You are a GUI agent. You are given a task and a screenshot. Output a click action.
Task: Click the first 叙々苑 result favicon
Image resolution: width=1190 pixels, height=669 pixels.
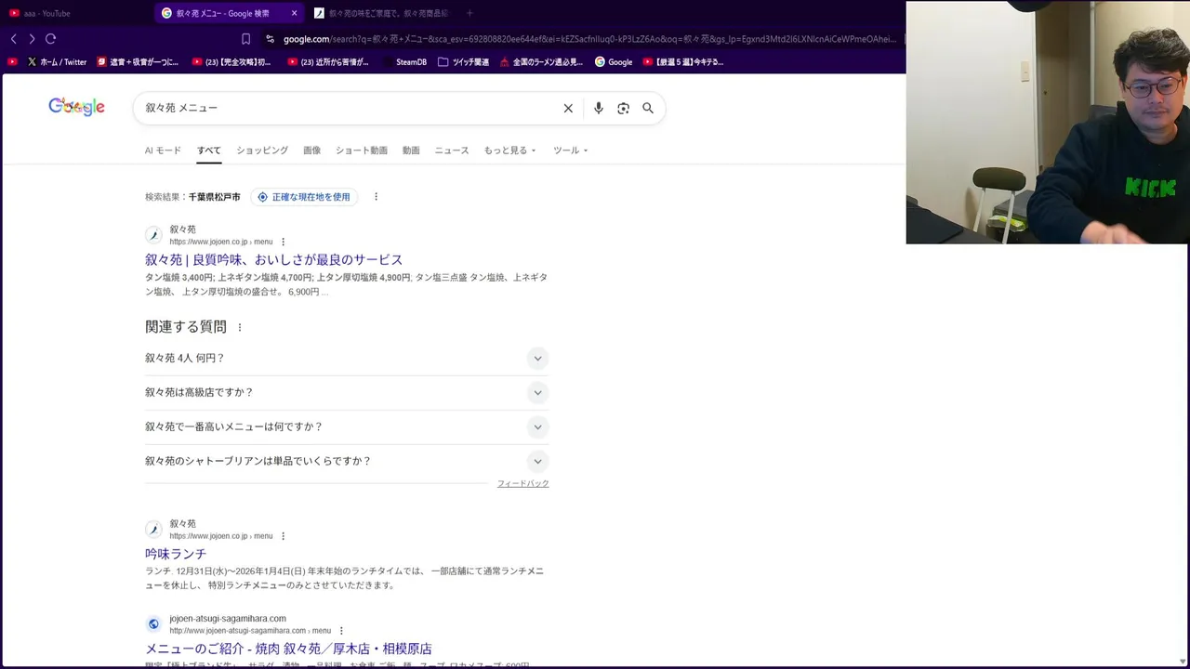153,235
